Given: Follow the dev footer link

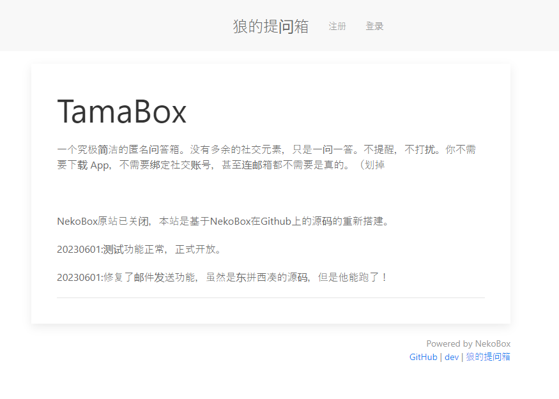Looking at the screenshot, I should 452,357.
